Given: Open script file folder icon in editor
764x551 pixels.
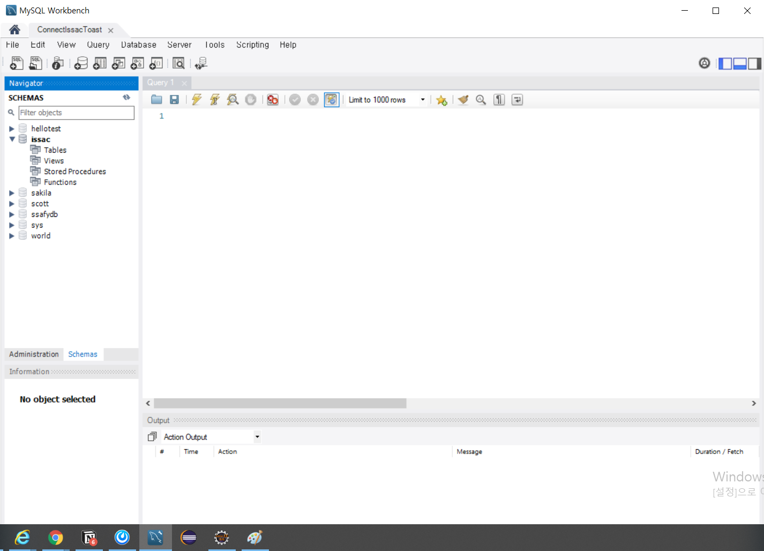Looking at the screenshot, I should 156,100.
